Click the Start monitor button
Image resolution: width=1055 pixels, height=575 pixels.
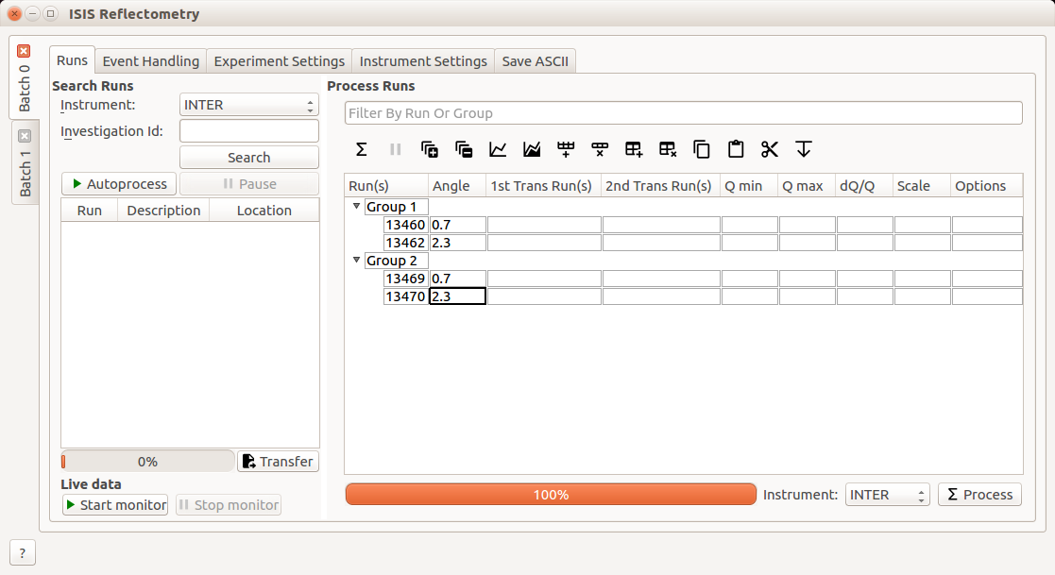click(x=114, y=505)
